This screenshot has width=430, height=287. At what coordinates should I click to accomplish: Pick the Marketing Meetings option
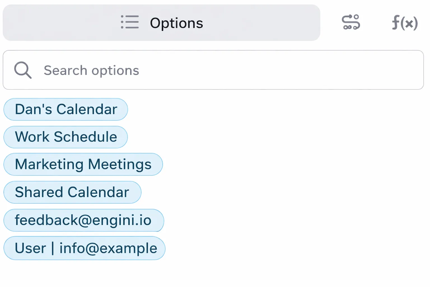pos(83,165)
